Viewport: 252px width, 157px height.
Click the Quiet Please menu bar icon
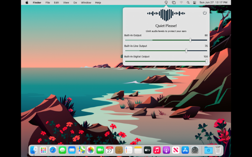pyautogui.click(x=166, y=3)
